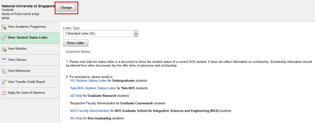Screen dimensions: 315x123
Task: Select View Student Status Letter menu item
Action: pyautogui.click(x=30, y=38)
